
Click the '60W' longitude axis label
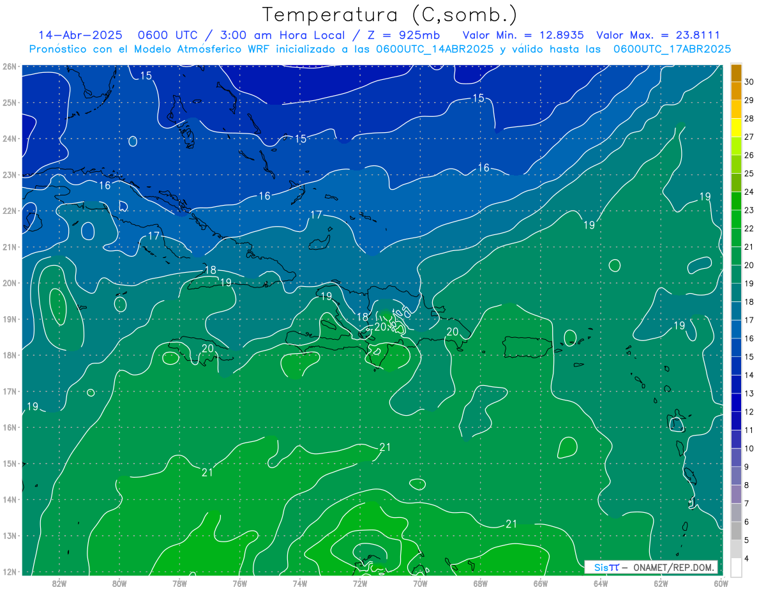click(721, 584)
